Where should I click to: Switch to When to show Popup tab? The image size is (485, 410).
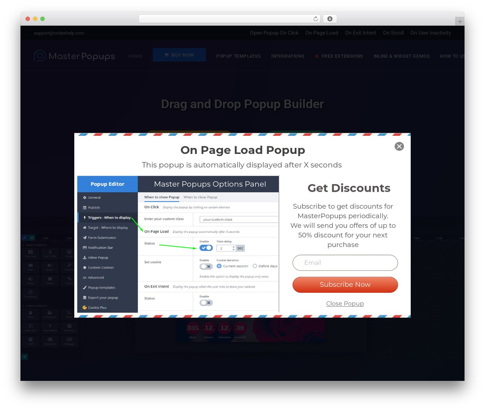click(162, 197)
